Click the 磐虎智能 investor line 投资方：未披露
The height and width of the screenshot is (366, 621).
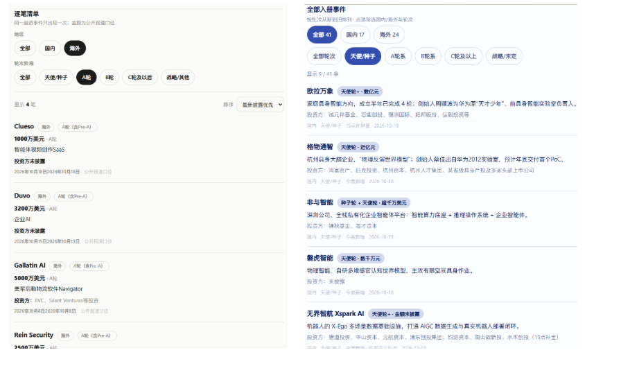click(326, 281)
